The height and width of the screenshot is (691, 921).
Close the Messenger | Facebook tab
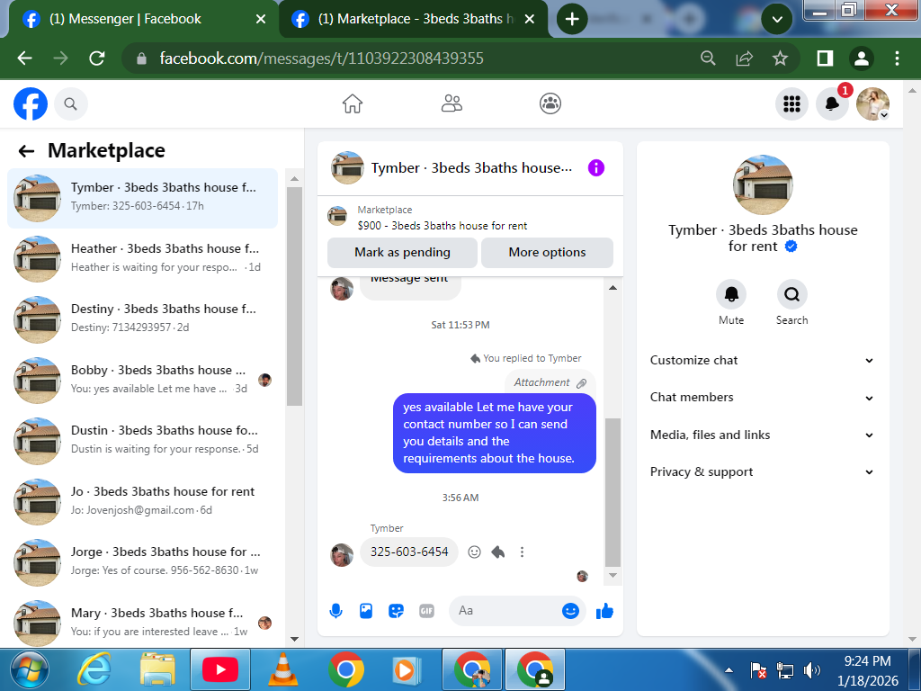click(261, 20)
